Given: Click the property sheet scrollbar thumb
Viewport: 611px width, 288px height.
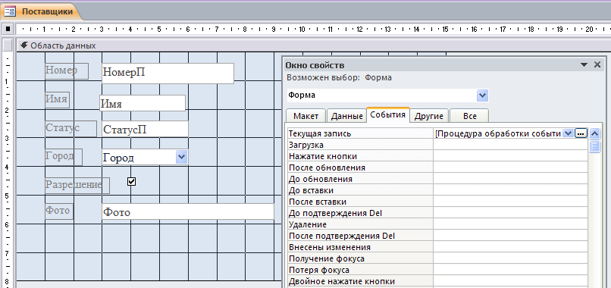Looking at the screenshot, I should click(594, 147).
